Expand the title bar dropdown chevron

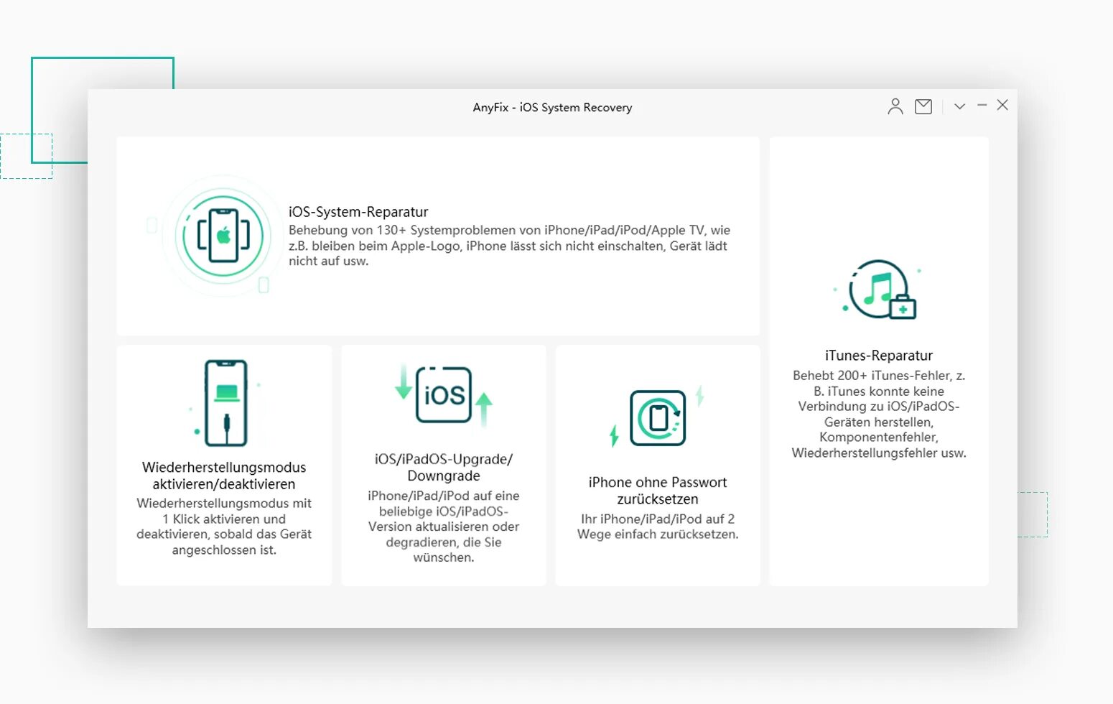(x=959, y=106)
